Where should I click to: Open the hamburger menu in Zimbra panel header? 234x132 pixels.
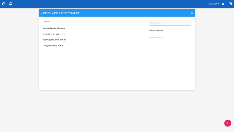pyautogui.click(x=192, y=13)
